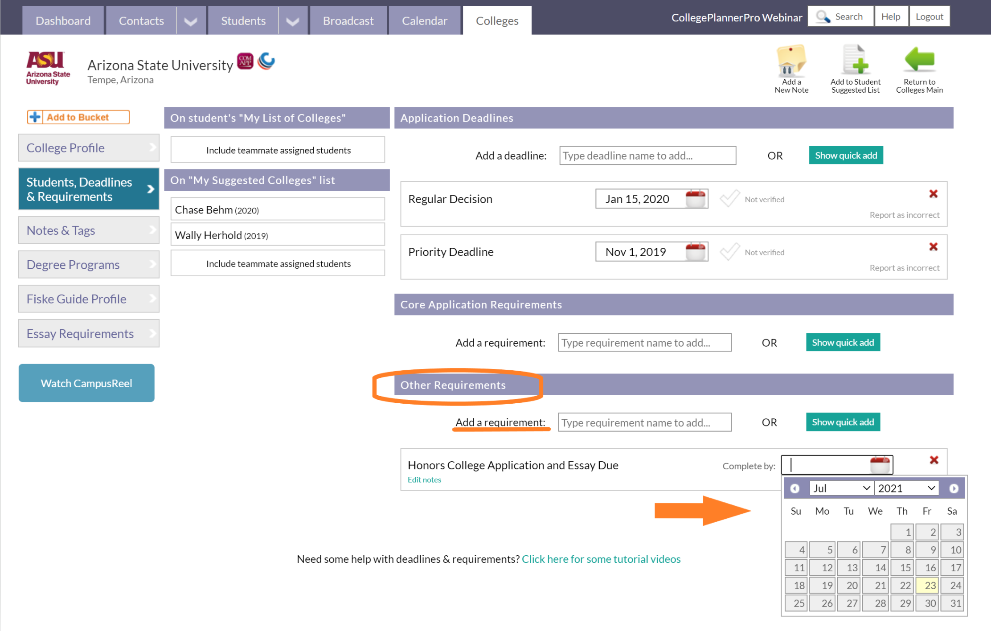Image resolution: width=991 pixels, height=631 pixels.
Task: Click the delete icon for Priority Deadline
Action: (x=933, y=248)
